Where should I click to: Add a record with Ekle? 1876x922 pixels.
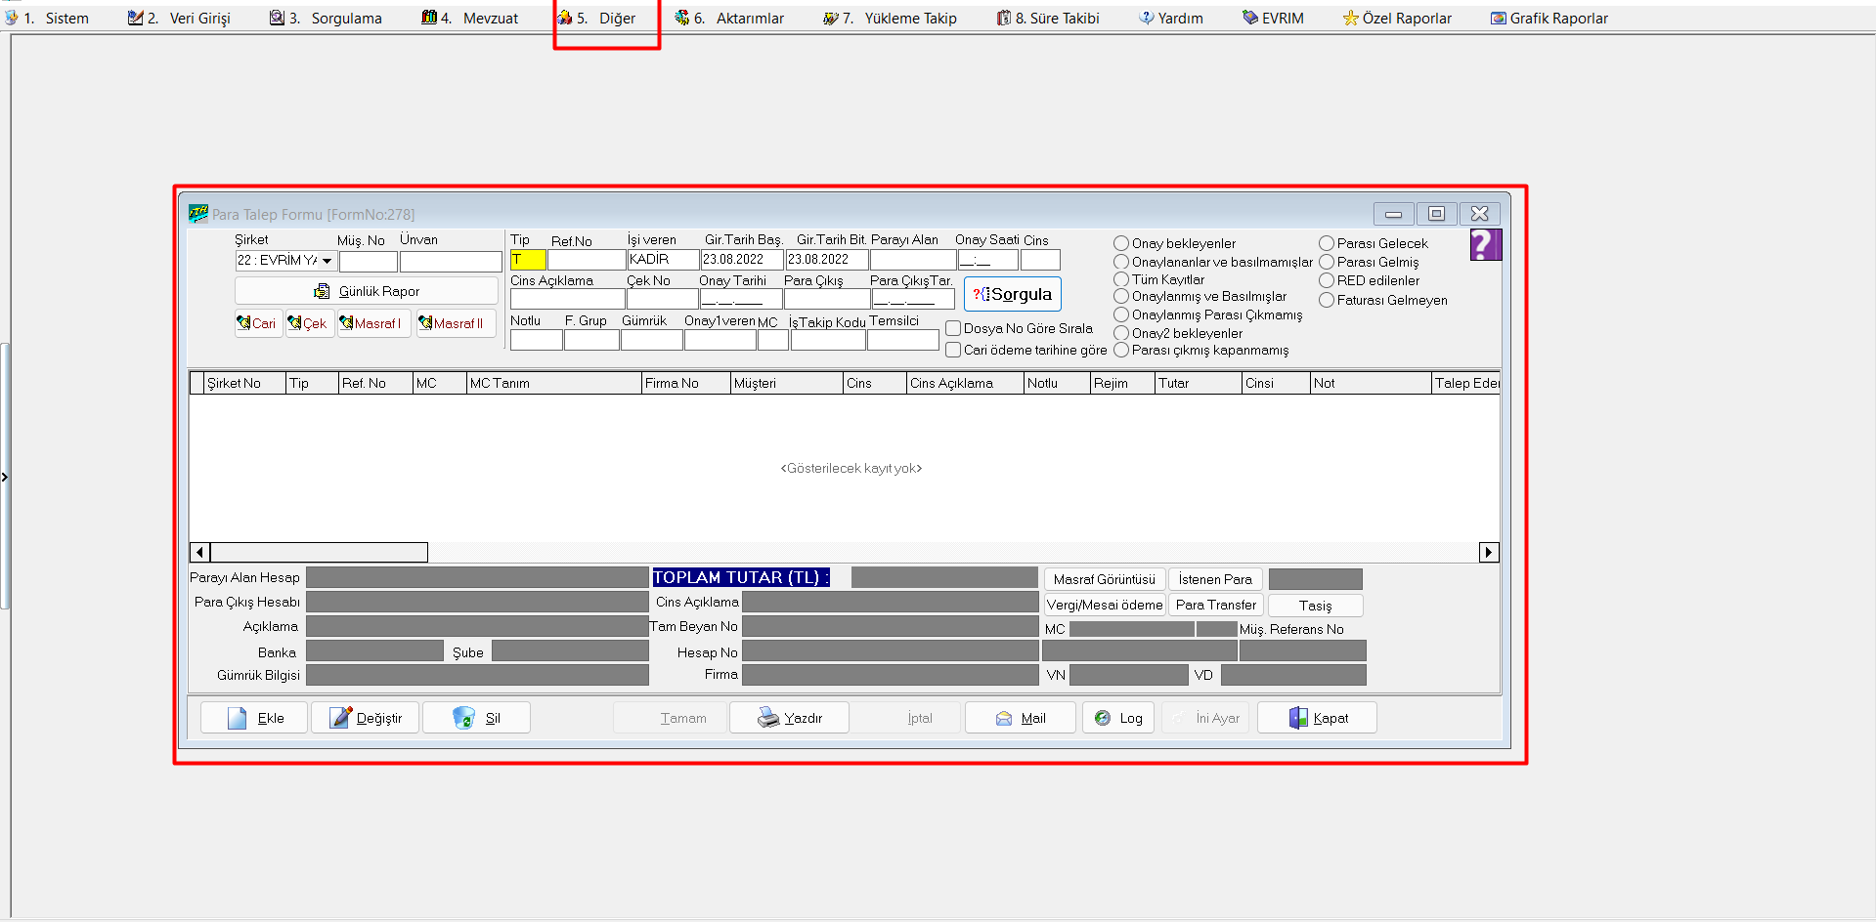coord(254,718)
